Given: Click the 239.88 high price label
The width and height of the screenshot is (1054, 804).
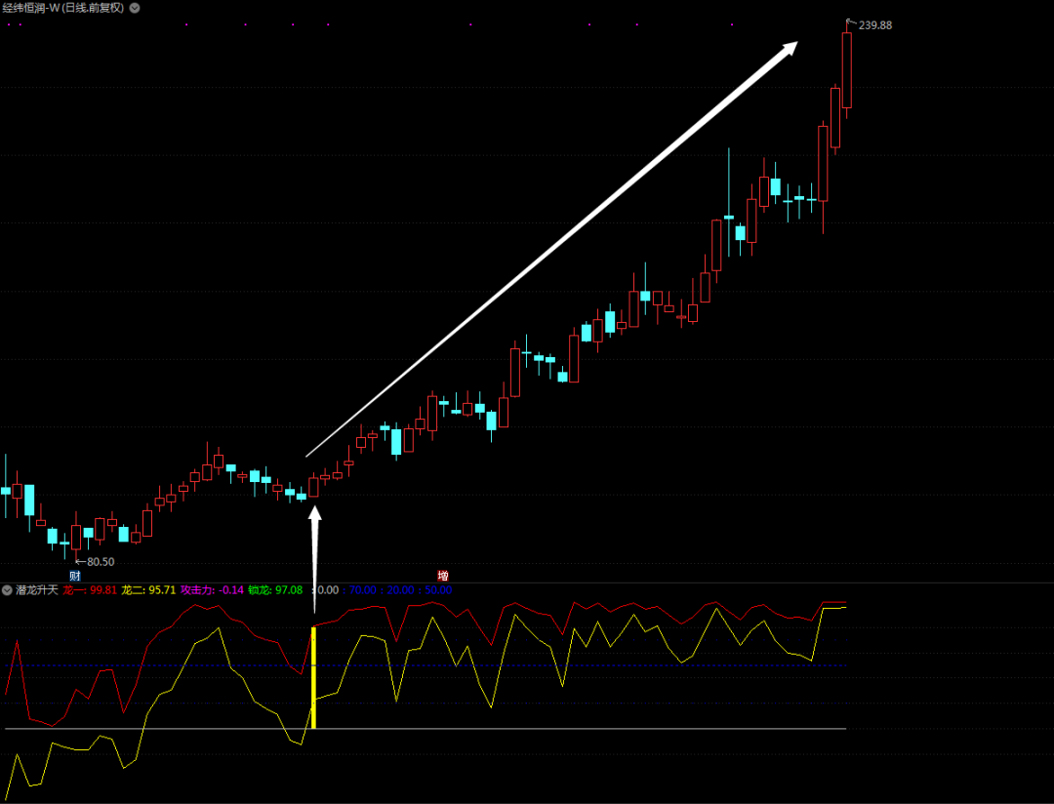Looking at the screenshot, I should click(x=875, y=25).
